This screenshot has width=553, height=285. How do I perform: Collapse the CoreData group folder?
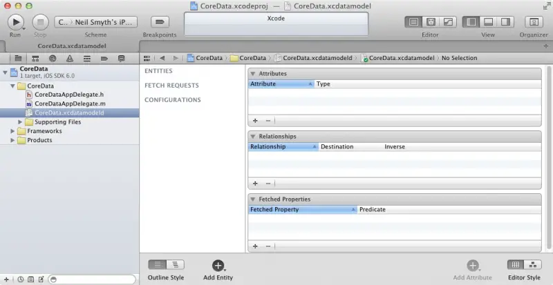click(12, 86)
